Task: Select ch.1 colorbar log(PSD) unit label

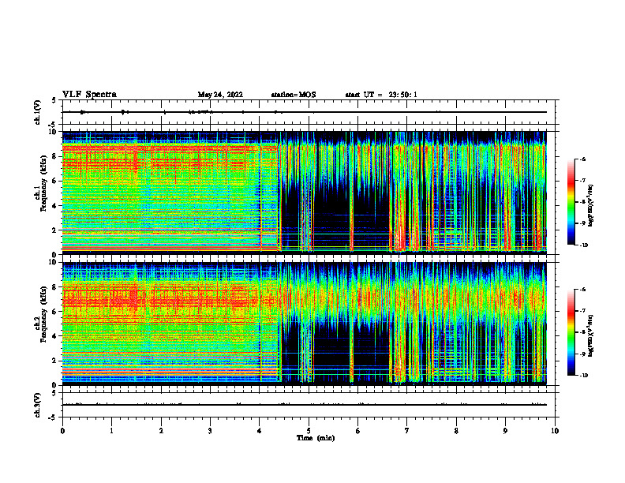Action: coord(591,205)
